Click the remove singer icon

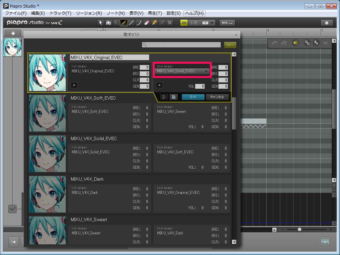pyautogui.click(x=164, y=97)
